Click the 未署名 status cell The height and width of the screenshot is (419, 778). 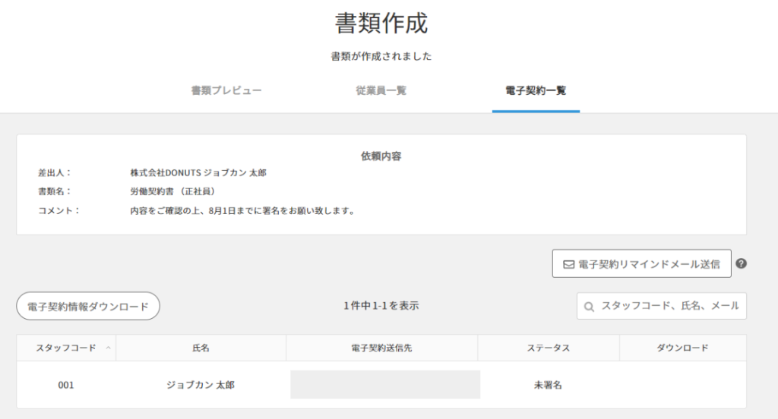click(548, 386)
